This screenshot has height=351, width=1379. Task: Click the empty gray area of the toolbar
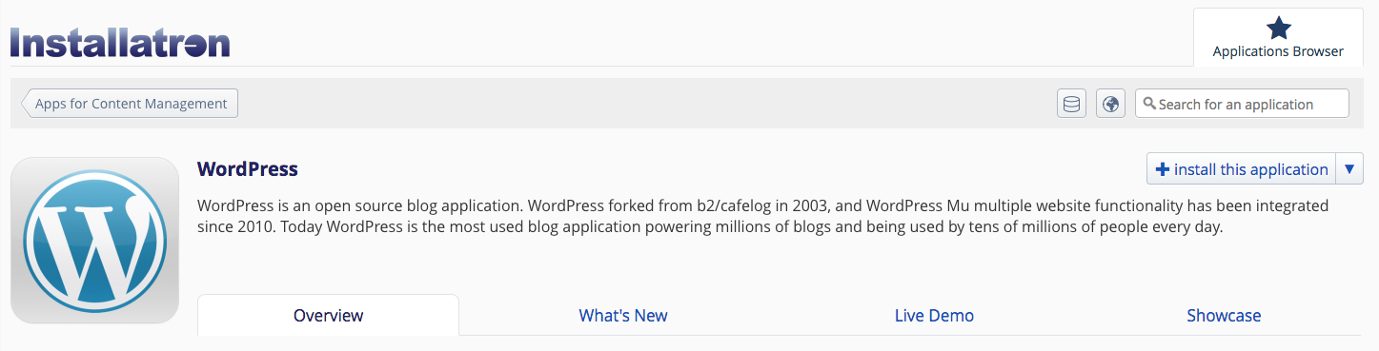coord(648,104)
